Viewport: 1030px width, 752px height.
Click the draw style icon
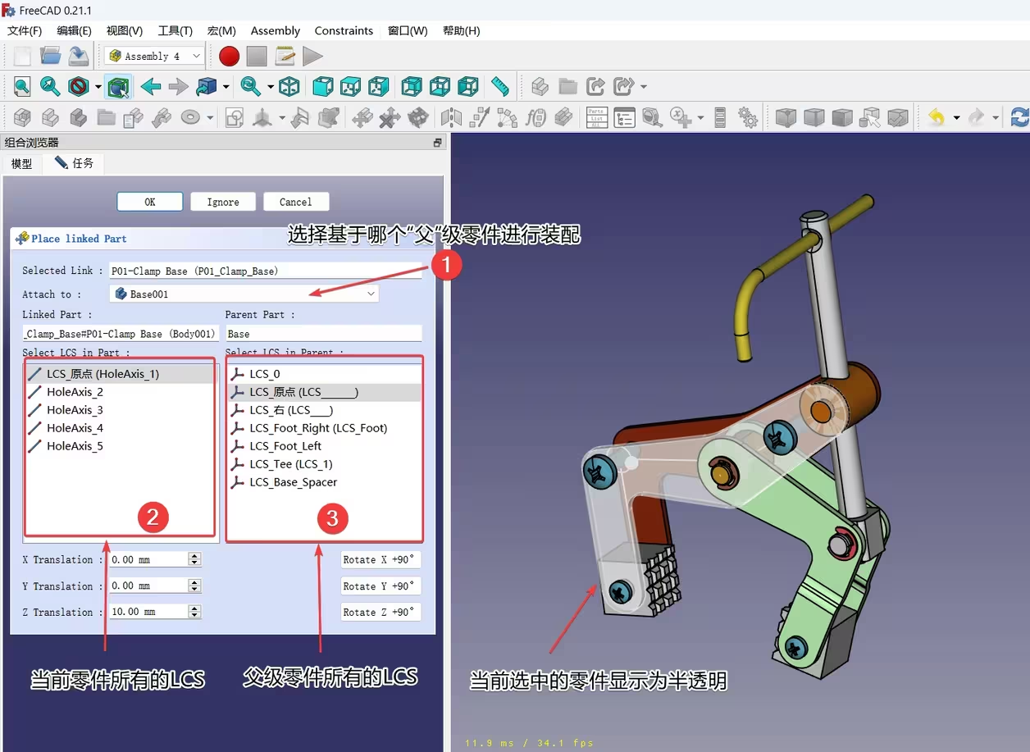point(79,86)
